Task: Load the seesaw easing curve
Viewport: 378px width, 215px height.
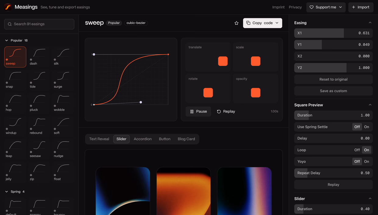Action: point(39,149)
